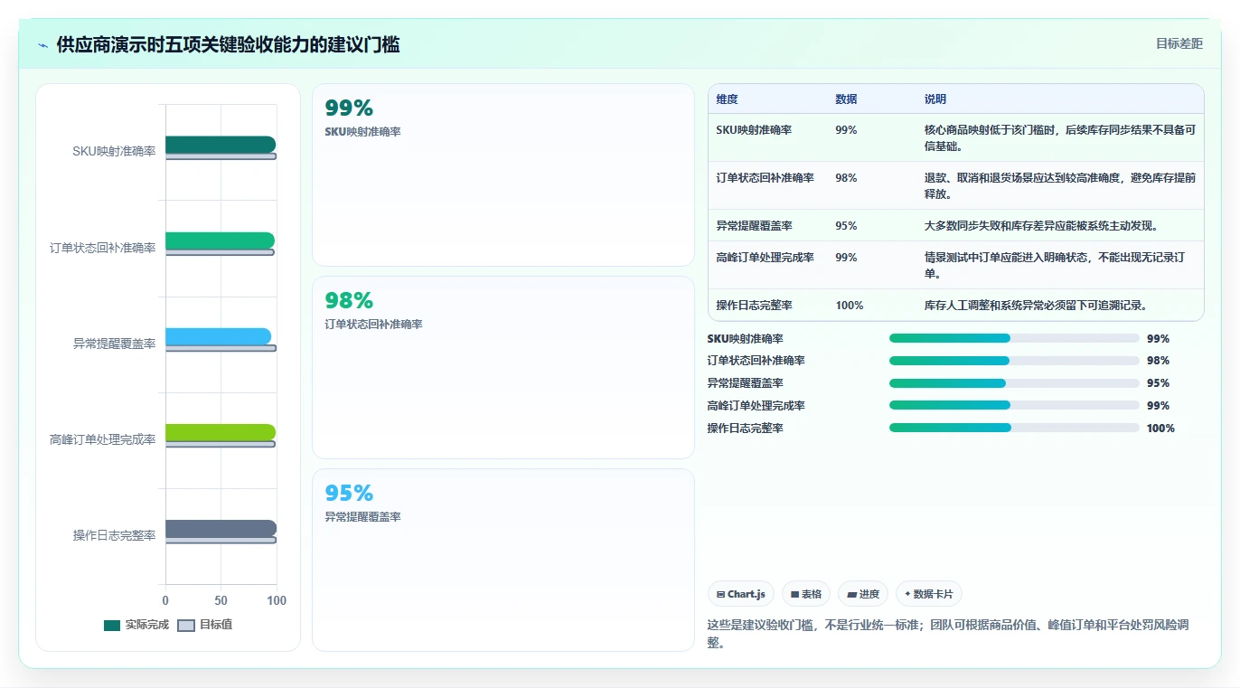This screenshot has height=688, width=1240.
Task: Click the 100% value beside the progress bar
Action: [1160, 428]
